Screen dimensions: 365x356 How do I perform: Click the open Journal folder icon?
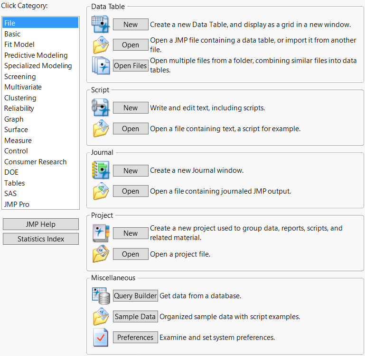click(101, 191)
